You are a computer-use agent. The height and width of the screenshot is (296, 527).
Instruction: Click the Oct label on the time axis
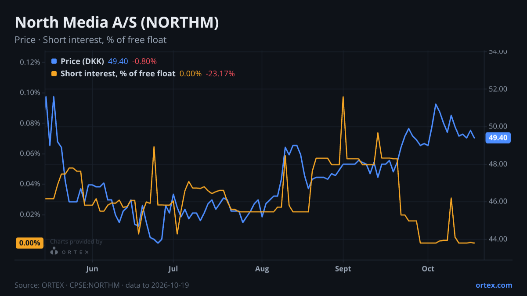click(428, 268)
